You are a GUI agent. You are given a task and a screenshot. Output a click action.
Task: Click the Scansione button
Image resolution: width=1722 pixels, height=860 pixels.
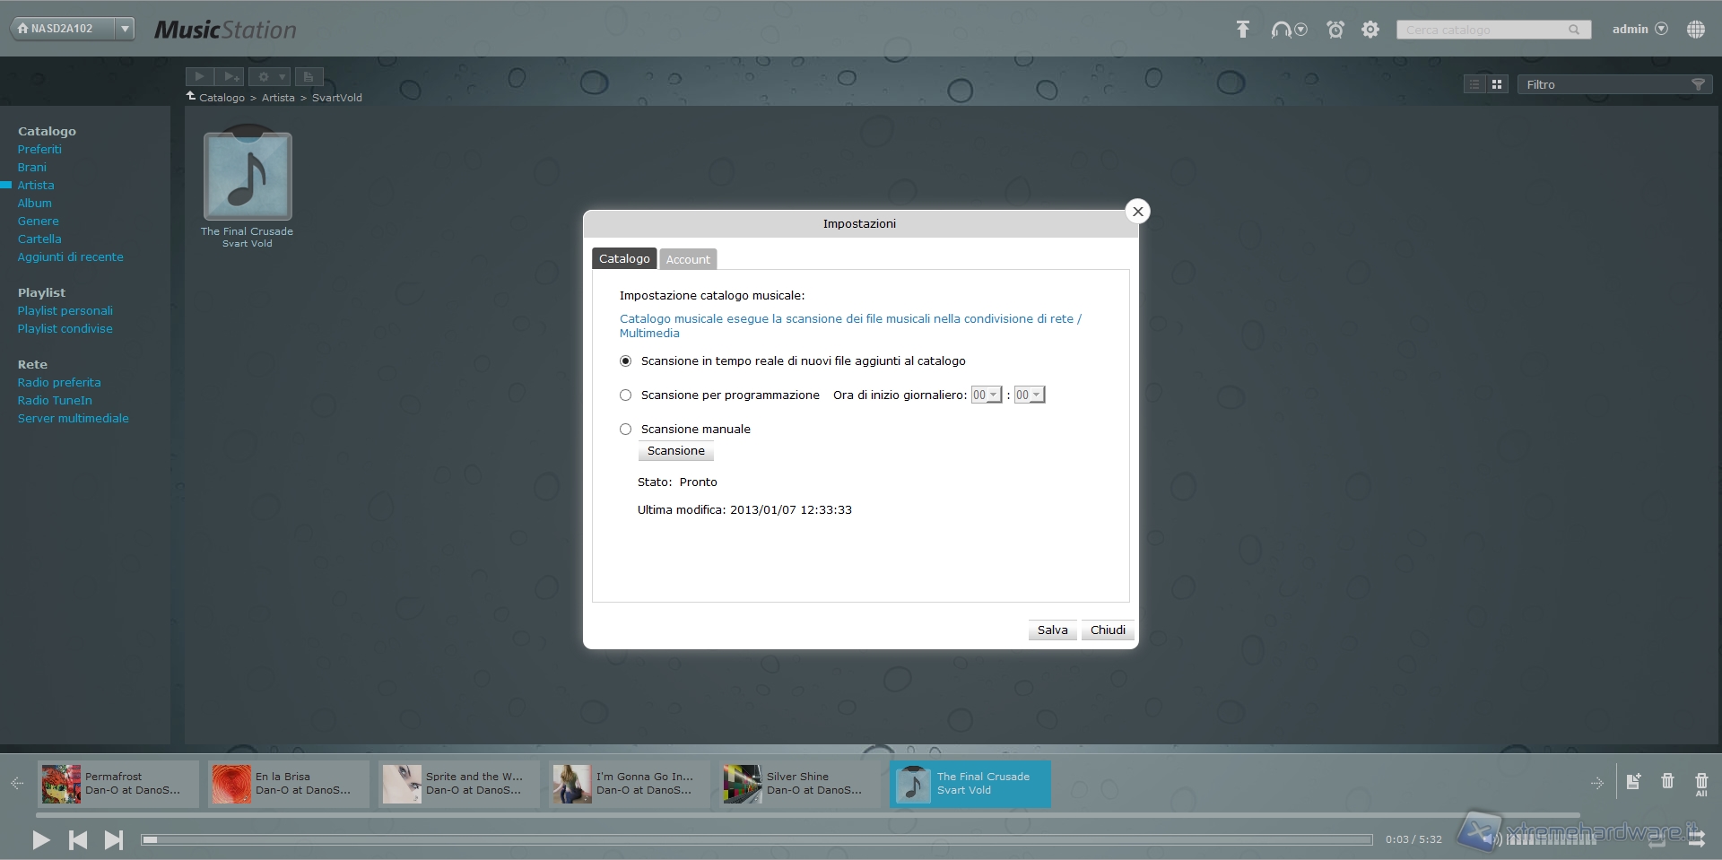click(x=675, y=451)
